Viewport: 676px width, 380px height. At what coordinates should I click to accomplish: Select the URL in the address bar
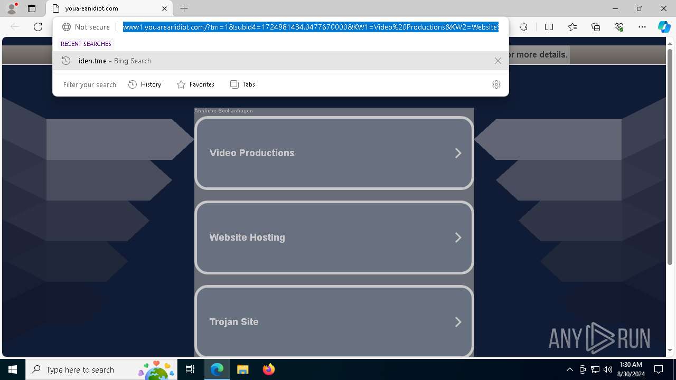pos(311,27)
